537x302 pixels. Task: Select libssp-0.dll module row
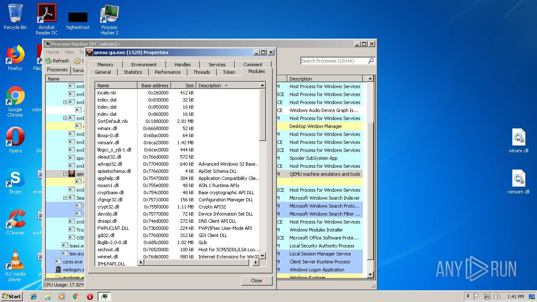tap(177, 135)
